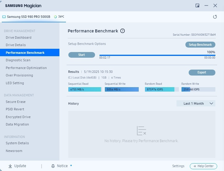Click the 34°C temperature reading

point(61,17)
